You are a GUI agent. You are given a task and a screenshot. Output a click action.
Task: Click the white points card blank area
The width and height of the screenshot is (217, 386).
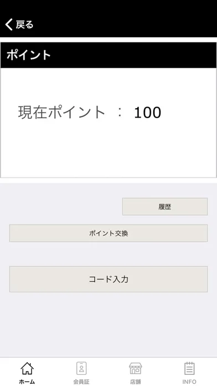tap(108, 153)
